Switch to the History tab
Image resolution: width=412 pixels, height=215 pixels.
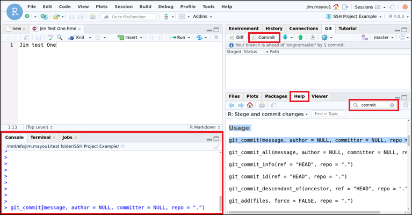point(274,28)
